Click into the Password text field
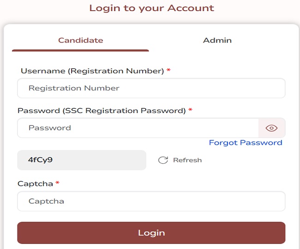300x249 pixels. click(x=138, y=128)
